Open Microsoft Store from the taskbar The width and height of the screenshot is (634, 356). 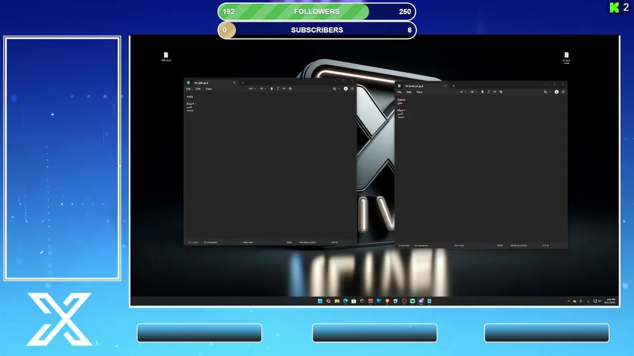pos(354,301)
